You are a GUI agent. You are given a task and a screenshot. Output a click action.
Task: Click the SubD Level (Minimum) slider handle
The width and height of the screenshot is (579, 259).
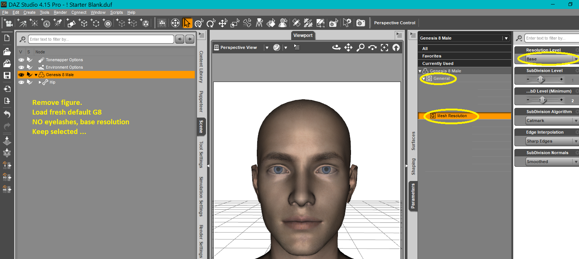pos(542,100)
